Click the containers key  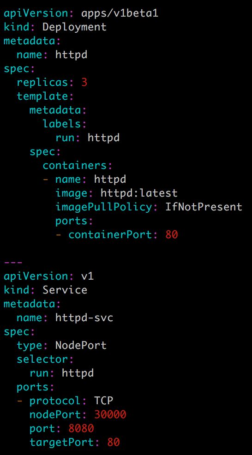[x=74, y=165]
